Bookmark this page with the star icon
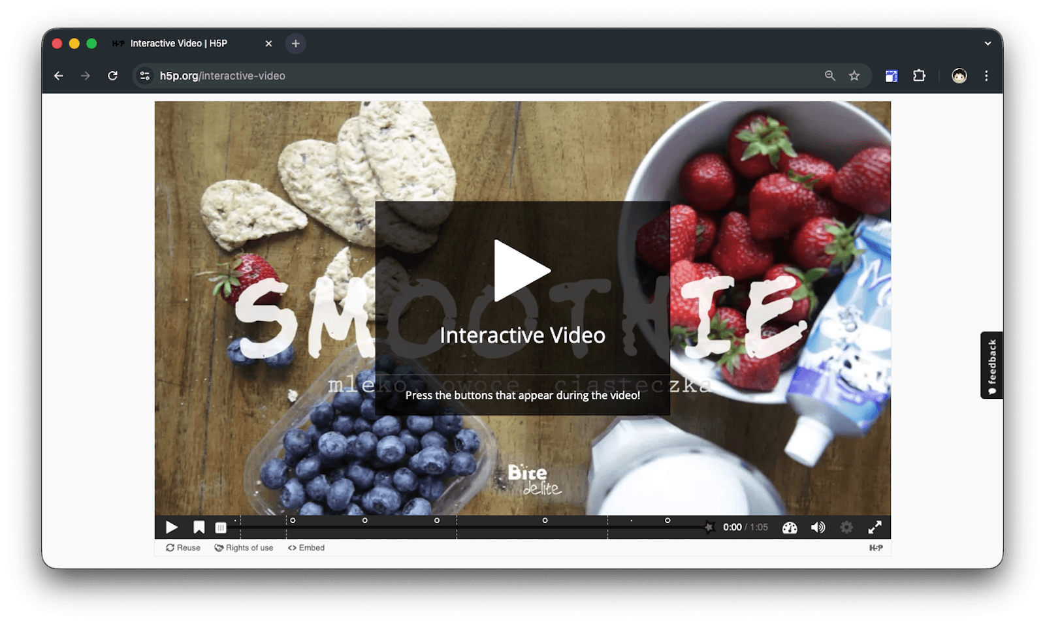Screen dimensions: 1045x624 [854, 76]
